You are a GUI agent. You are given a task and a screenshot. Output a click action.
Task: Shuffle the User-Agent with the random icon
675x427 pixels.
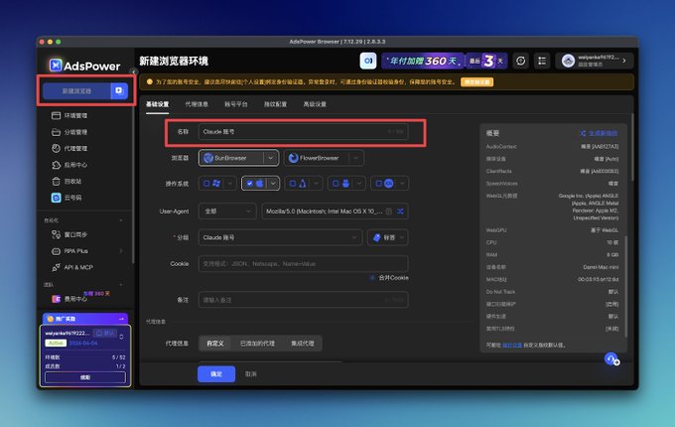click(400, 212)
